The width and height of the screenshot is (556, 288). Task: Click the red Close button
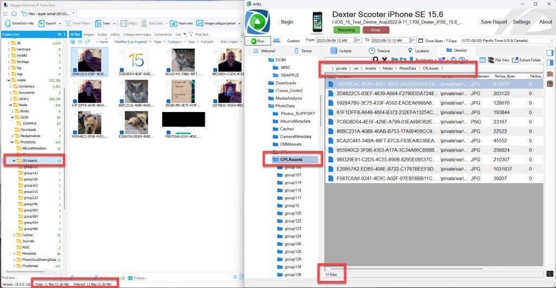pos(375,30)
